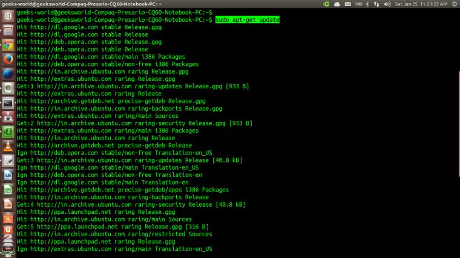
Task: Open the green download app in dock
Action: pyautogui.click(x=8, y=132)
